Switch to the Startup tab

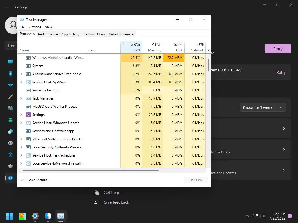[88, 34]
